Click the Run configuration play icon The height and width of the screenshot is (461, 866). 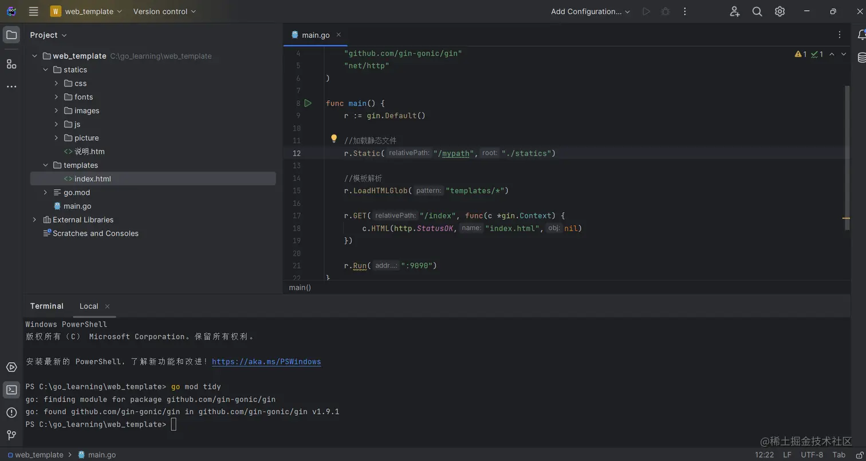tap(646, 11)
